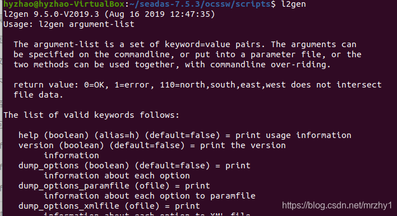Click the l2gen 9.5.0-V2019.3 version line
This screenshot has width=397, height=216.
point(109,14)
